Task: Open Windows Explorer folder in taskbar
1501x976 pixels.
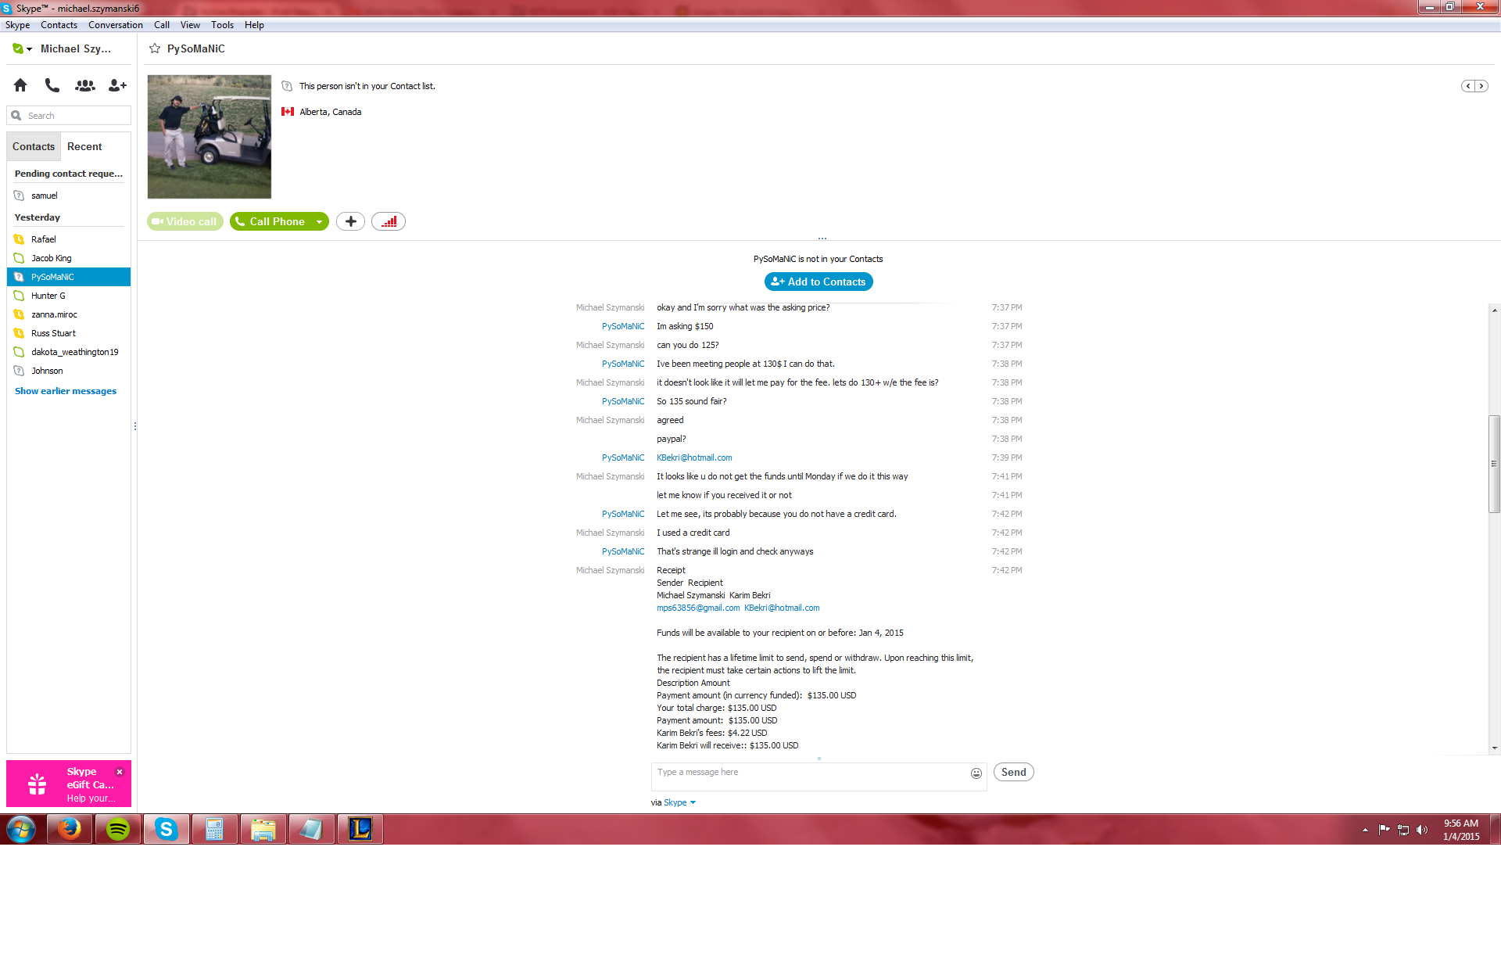Action: pyautogui.click(x=263, y=829)
